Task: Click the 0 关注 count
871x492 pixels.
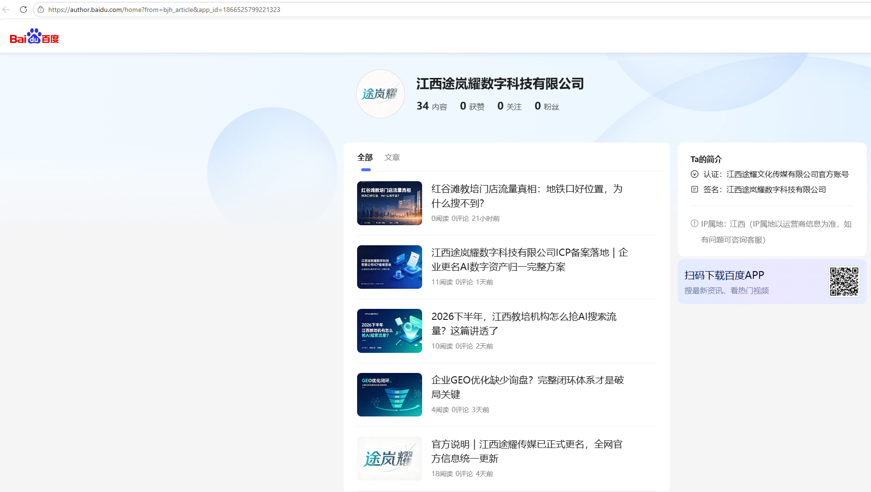Action: coord(510,106)
